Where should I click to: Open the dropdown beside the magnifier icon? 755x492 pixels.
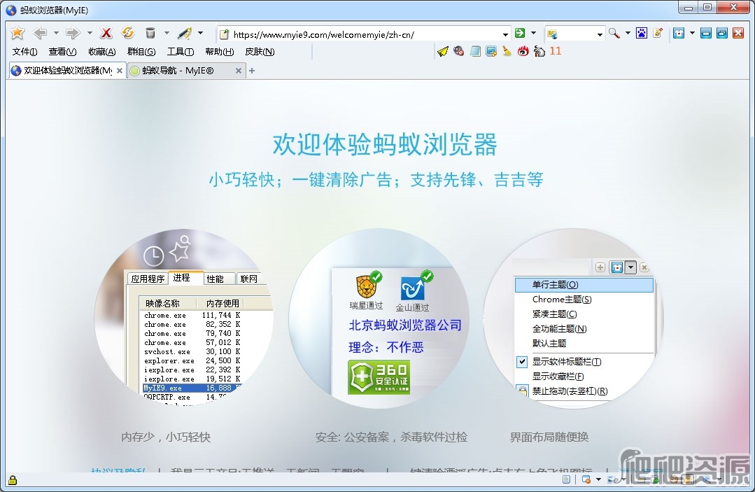(x=628, y=33)
